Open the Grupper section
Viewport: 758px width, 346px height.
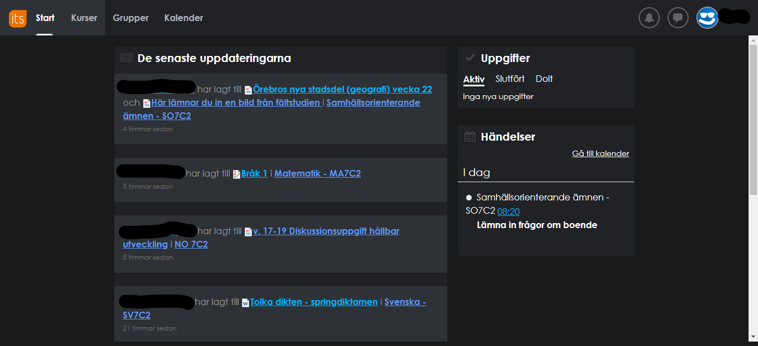tap(130, 18)
